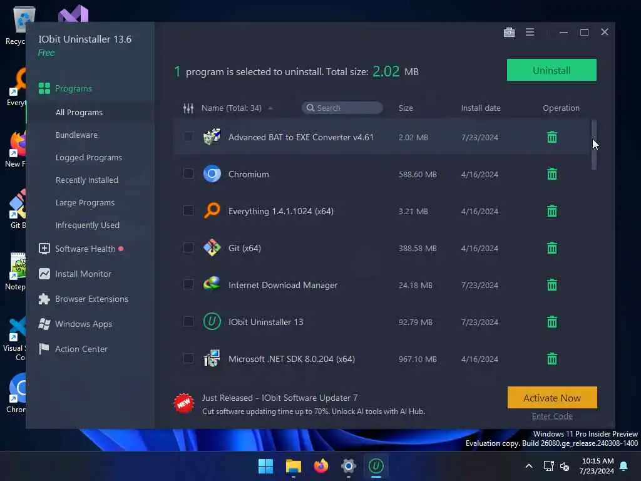
Task: Click the Search input field
Action: (x=342, y=108)
